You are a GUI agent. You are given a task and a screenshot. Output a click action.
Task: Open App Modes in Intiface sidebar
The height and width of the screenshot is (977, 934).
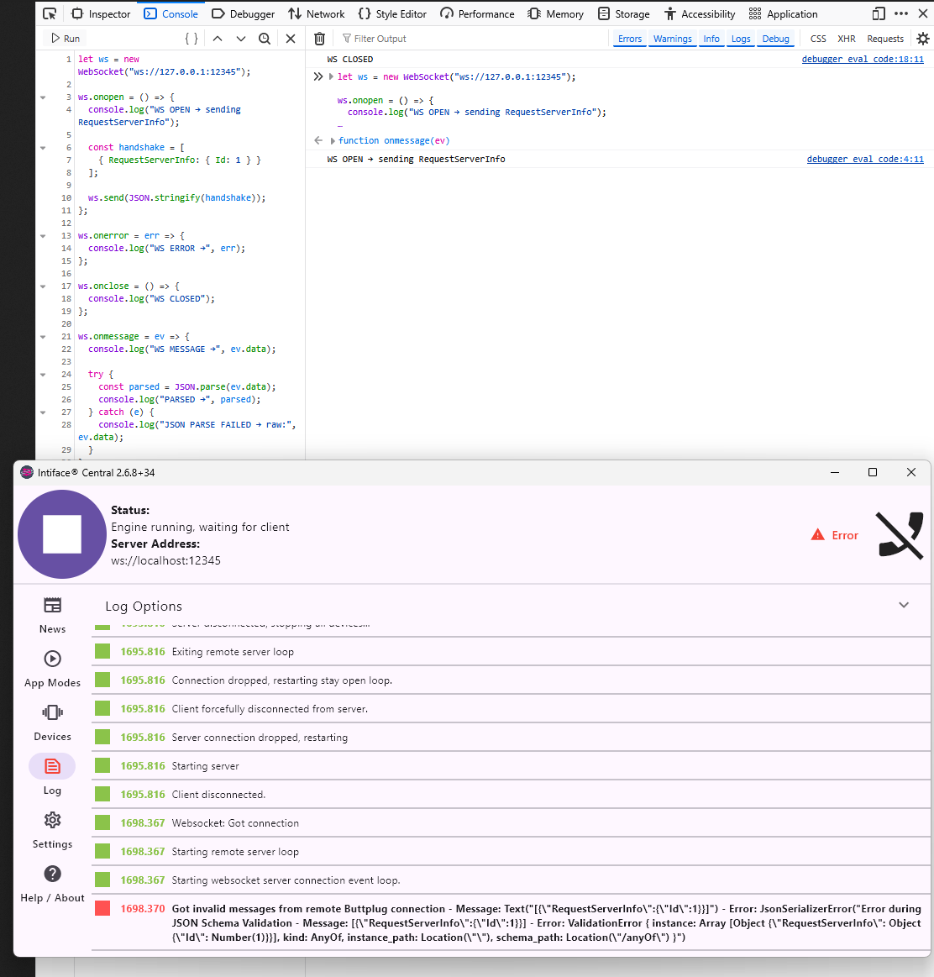52,669
